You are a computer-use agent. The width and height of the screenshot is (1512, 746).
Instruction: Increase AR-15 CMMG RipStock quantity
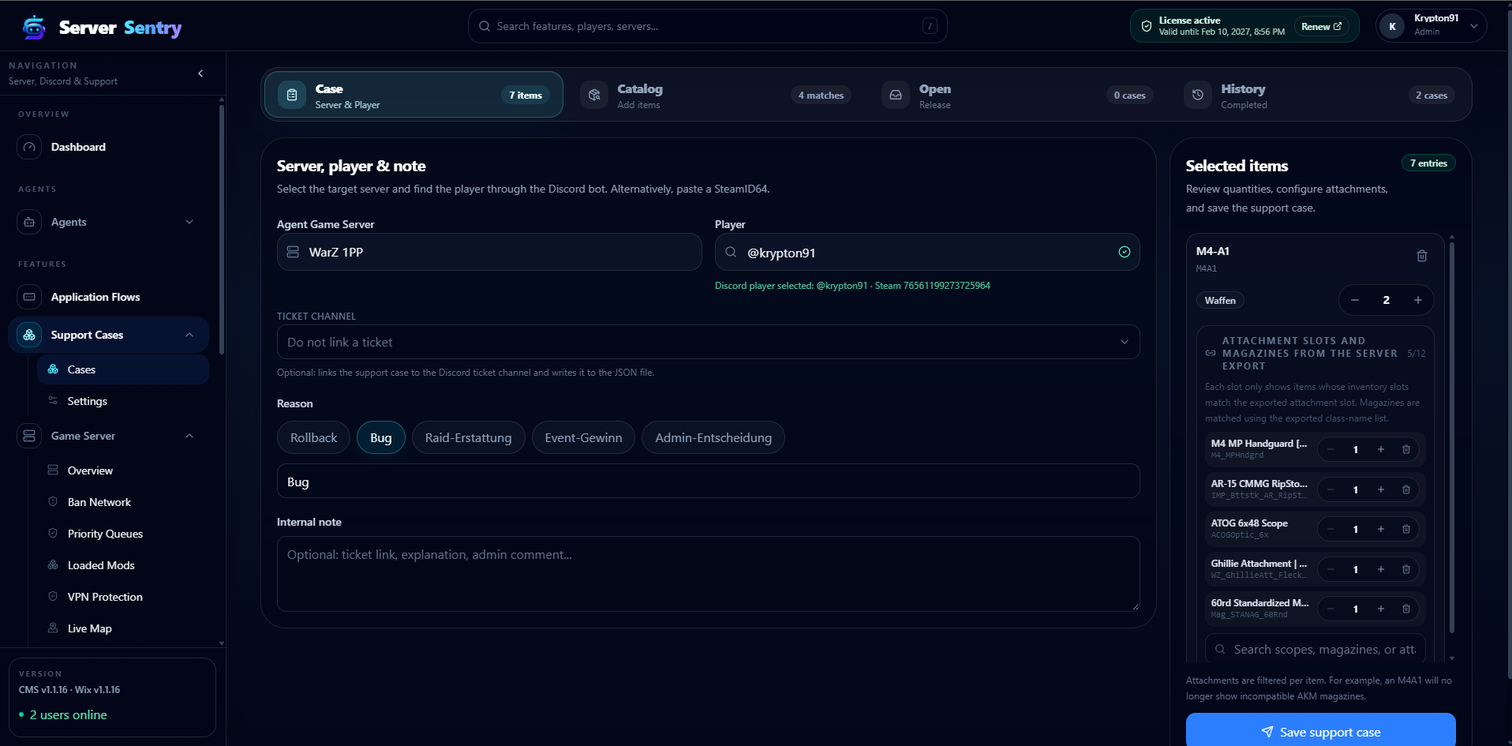(1381, 489)
